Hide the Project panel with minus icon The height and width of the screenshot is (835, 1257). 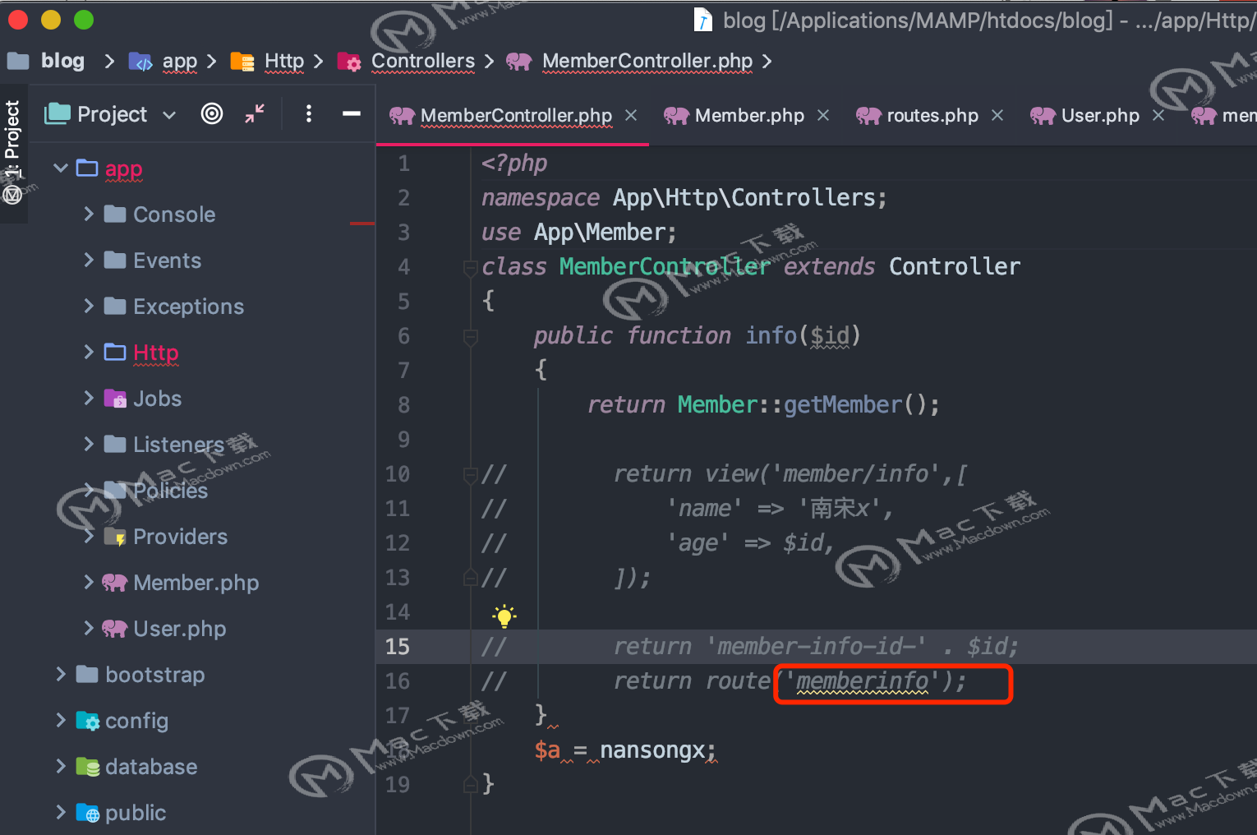point(352,113)
